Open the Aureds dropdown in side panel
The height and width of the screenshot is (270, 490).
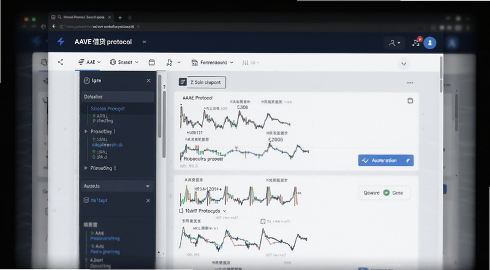(x=118, y=186)
